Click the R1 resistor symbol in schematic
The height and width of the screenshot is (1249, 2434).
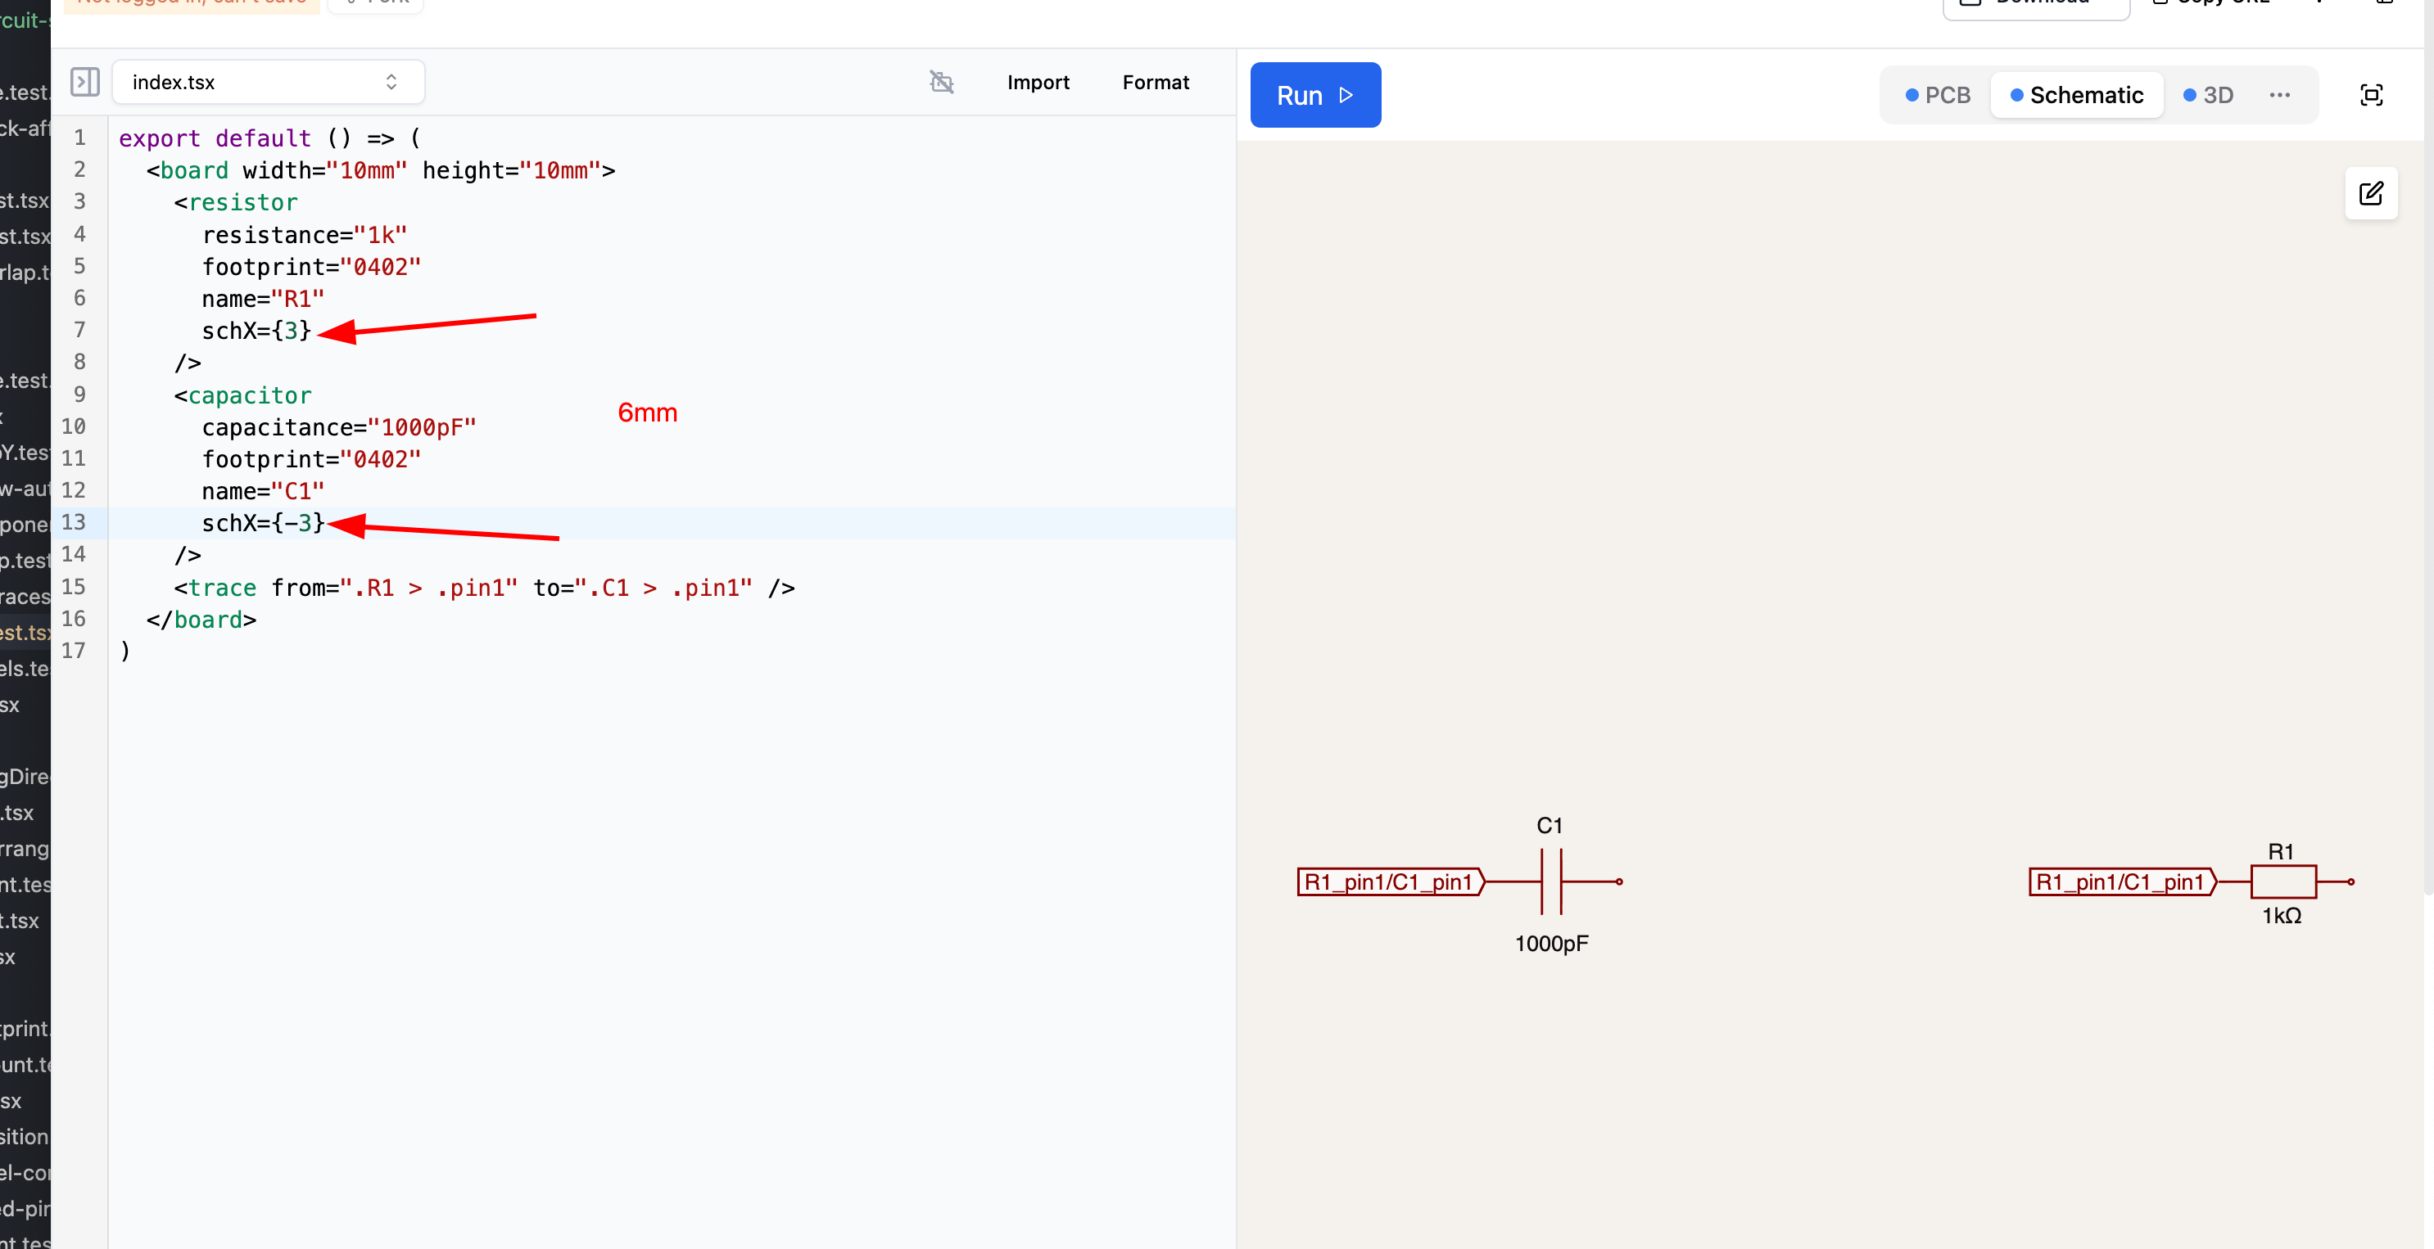(2282, 882)
